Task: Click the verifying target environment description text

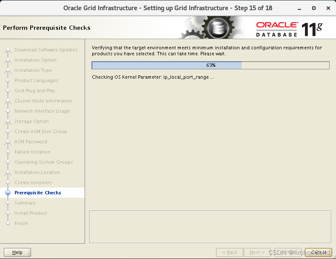Action: click(x=207, y=51)
